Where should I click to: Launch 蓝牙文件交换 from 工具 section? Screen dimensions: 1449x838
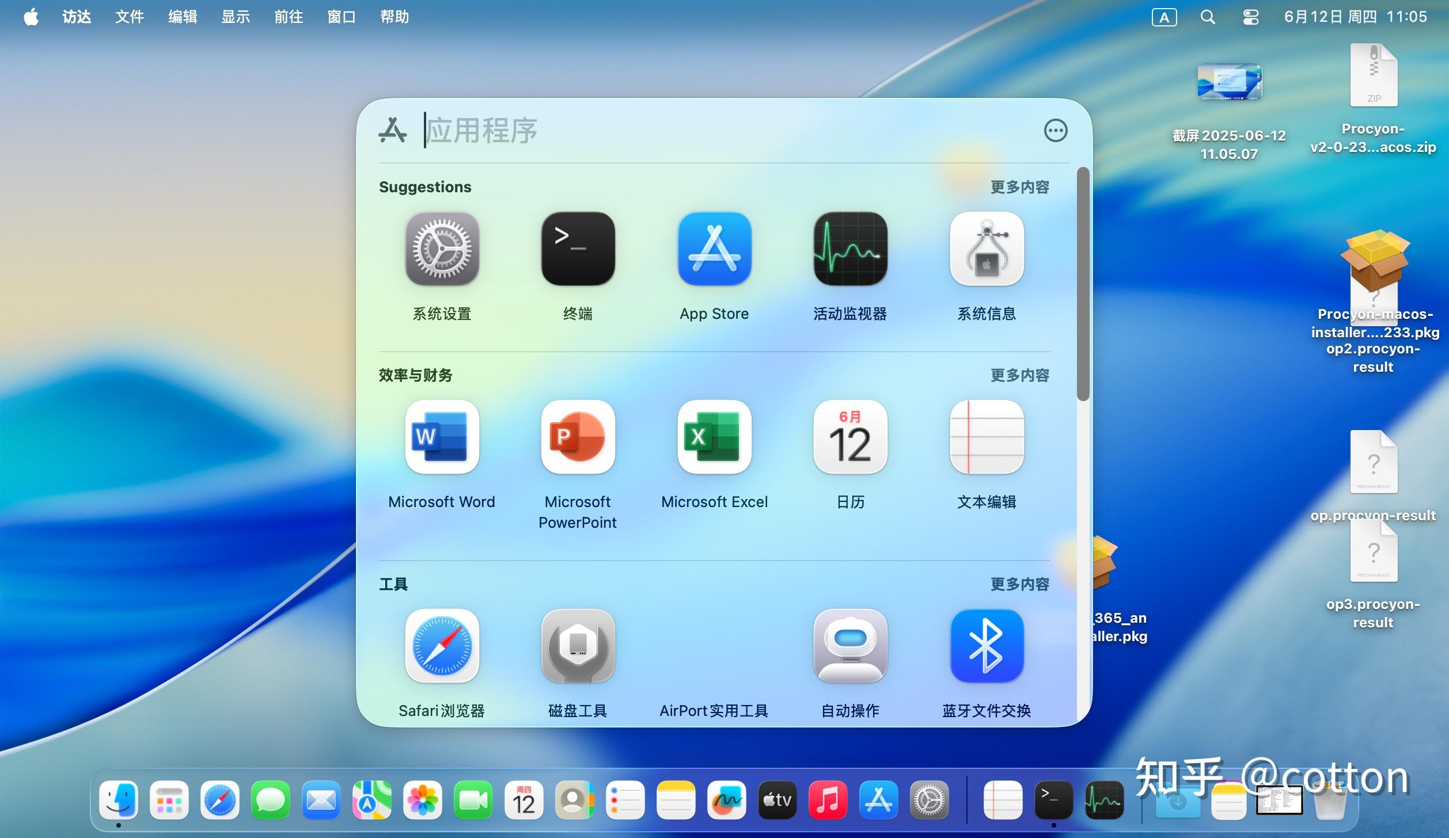[987, 646]
